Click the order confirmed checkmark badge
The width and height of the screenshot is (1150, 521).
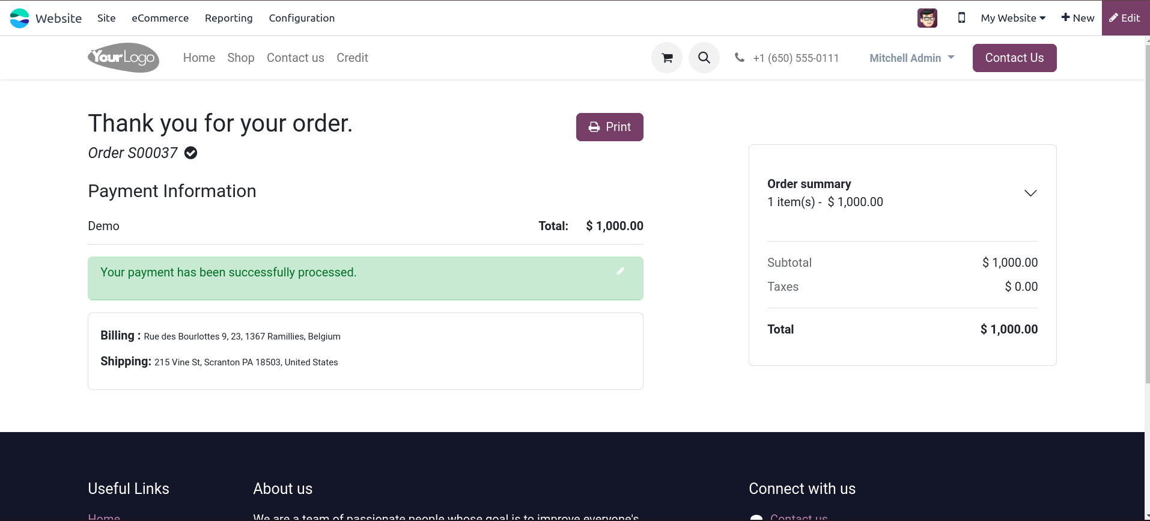[191, 153]
